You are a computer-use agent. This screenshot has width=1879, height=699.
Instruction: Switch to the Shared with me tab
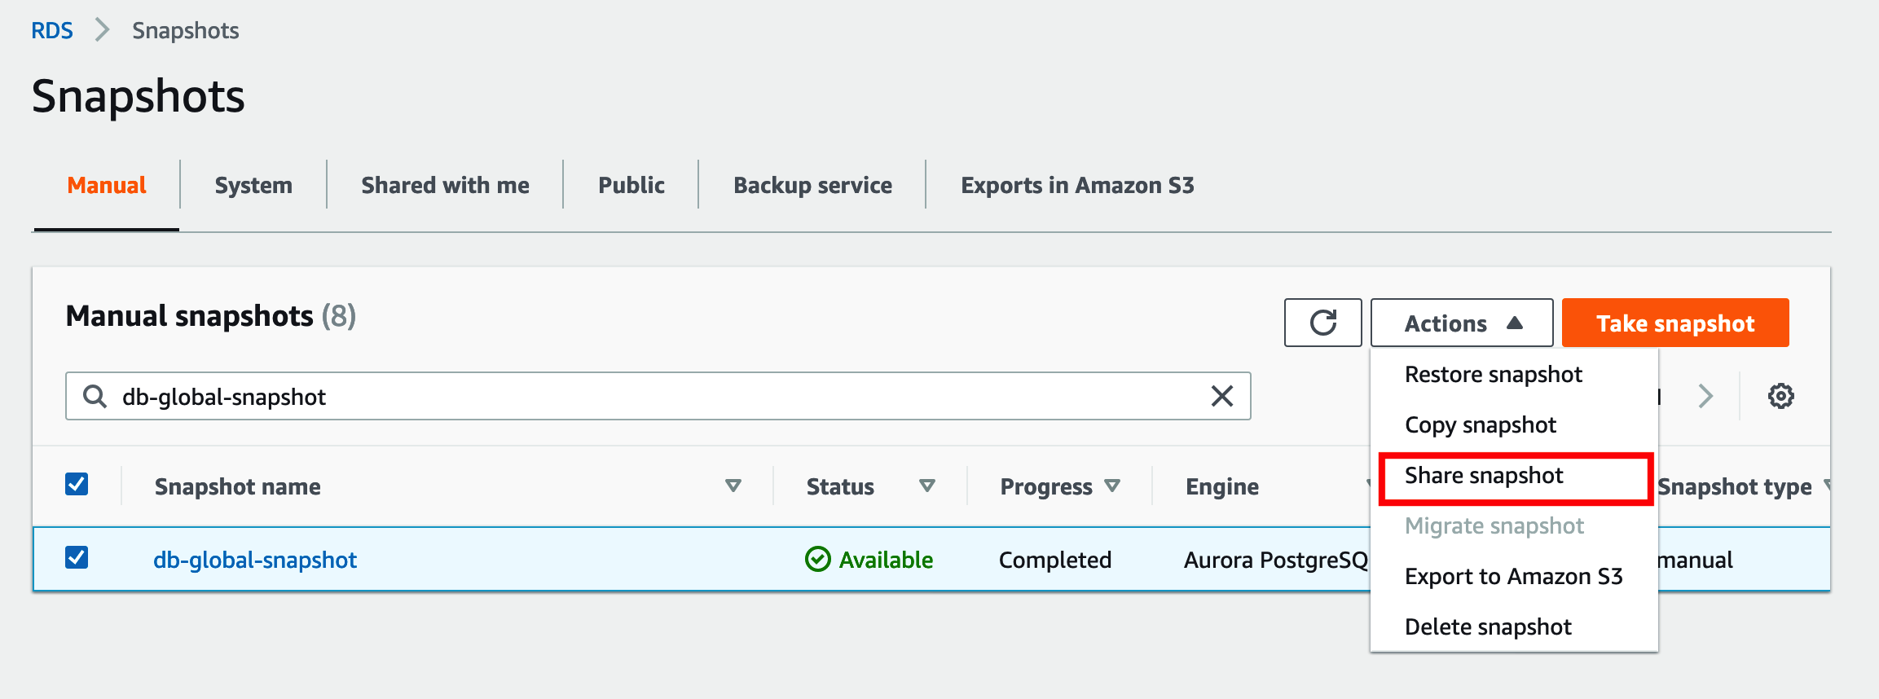tap(445, 186)
